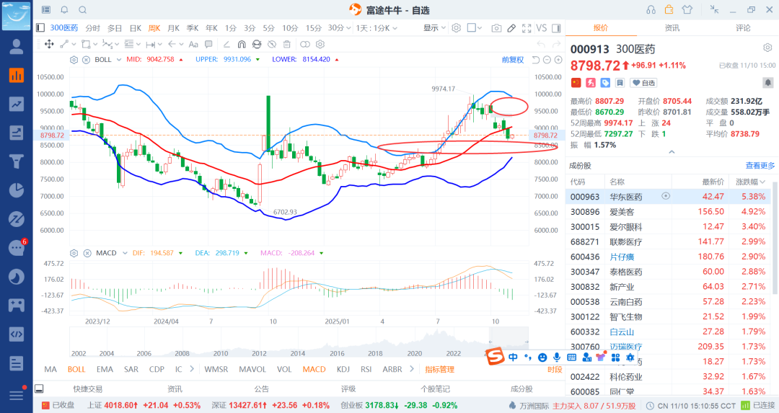Select the 华东医药 constituent row
Viewport: 779px width, 413px height.
[668, 197]
